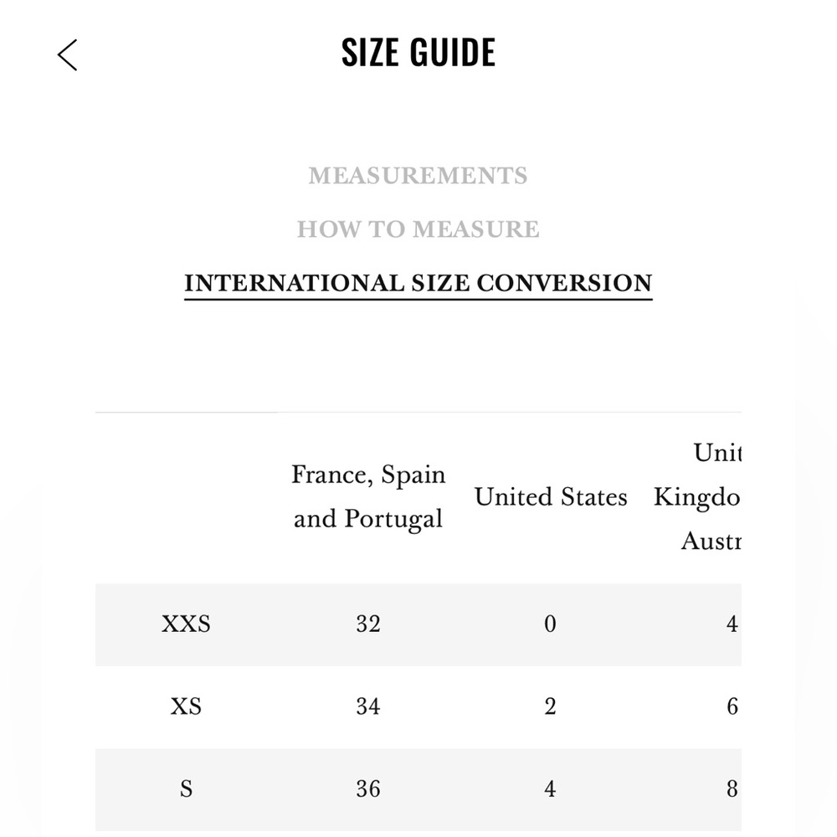Click France size 34 in XS row
The image size is (837, 837).
pyautogui.click(x=368, y=706)
